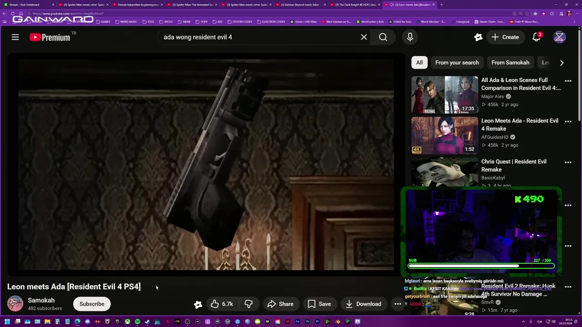Launch Xbox app from the taskbar
This screenshot has width=582, height=327.
(x=128, y=322)
